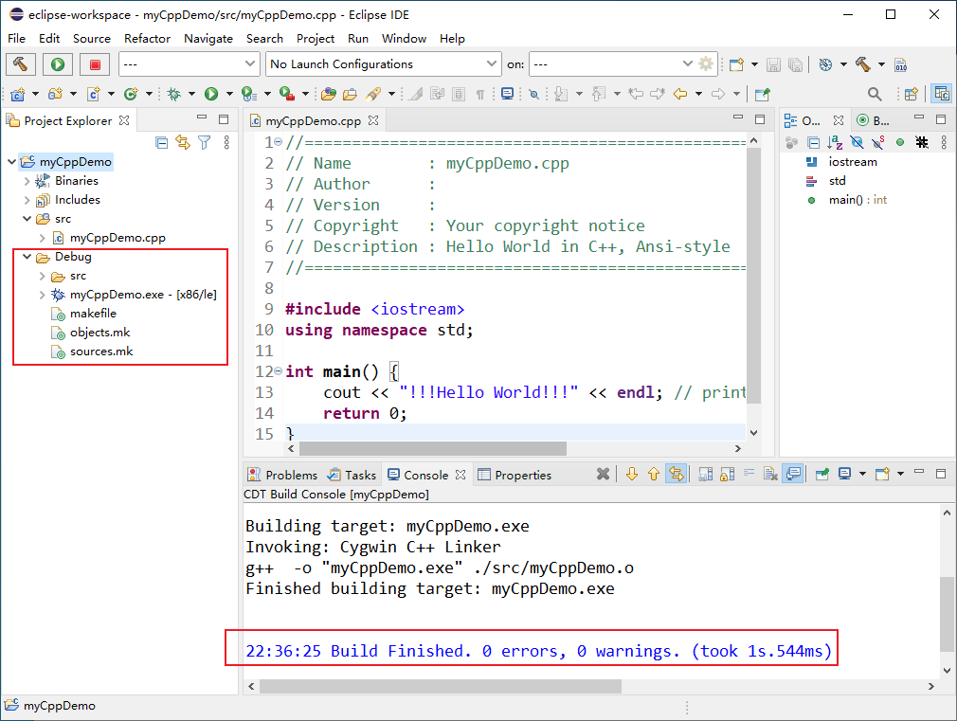Screen dimensions: 957x721
Task: Click the green Launch run button
Action: [x=58, y=64]
